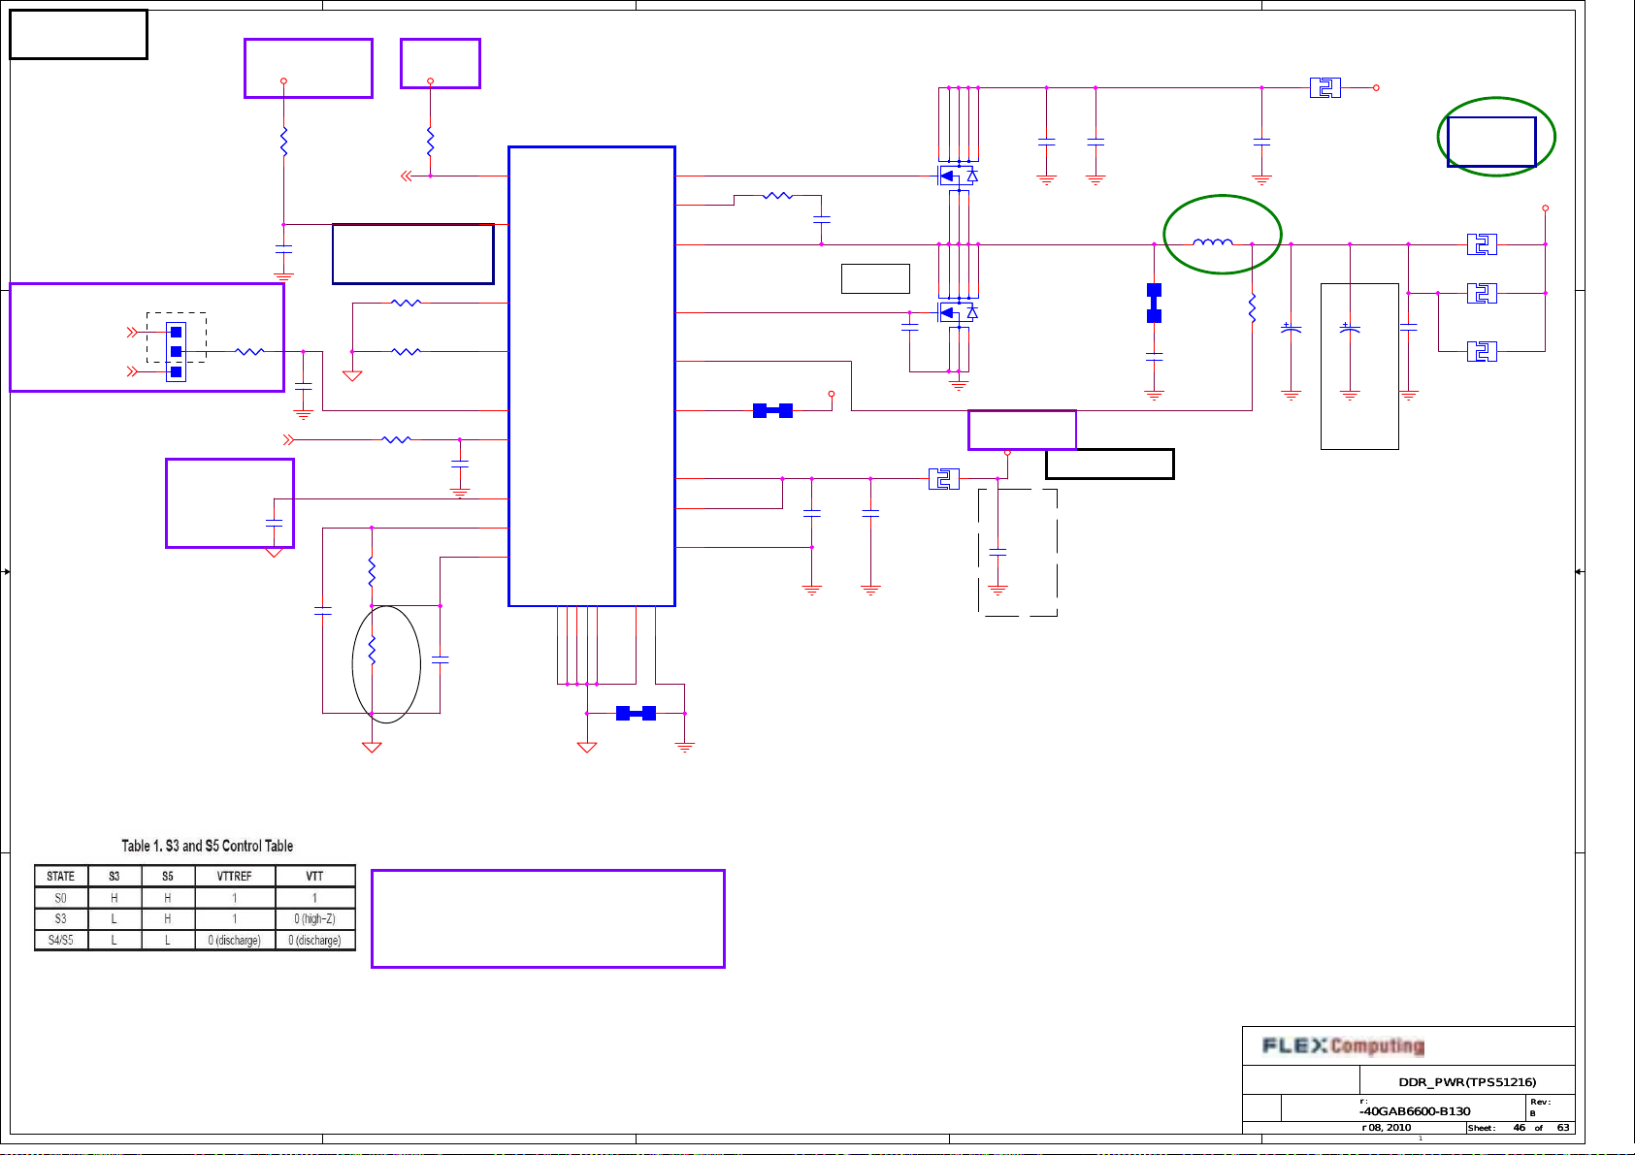Click the S3 column value in S0 row
Screen dimensions: 1635x1155
pyautogui.click(x=114, y=898)
